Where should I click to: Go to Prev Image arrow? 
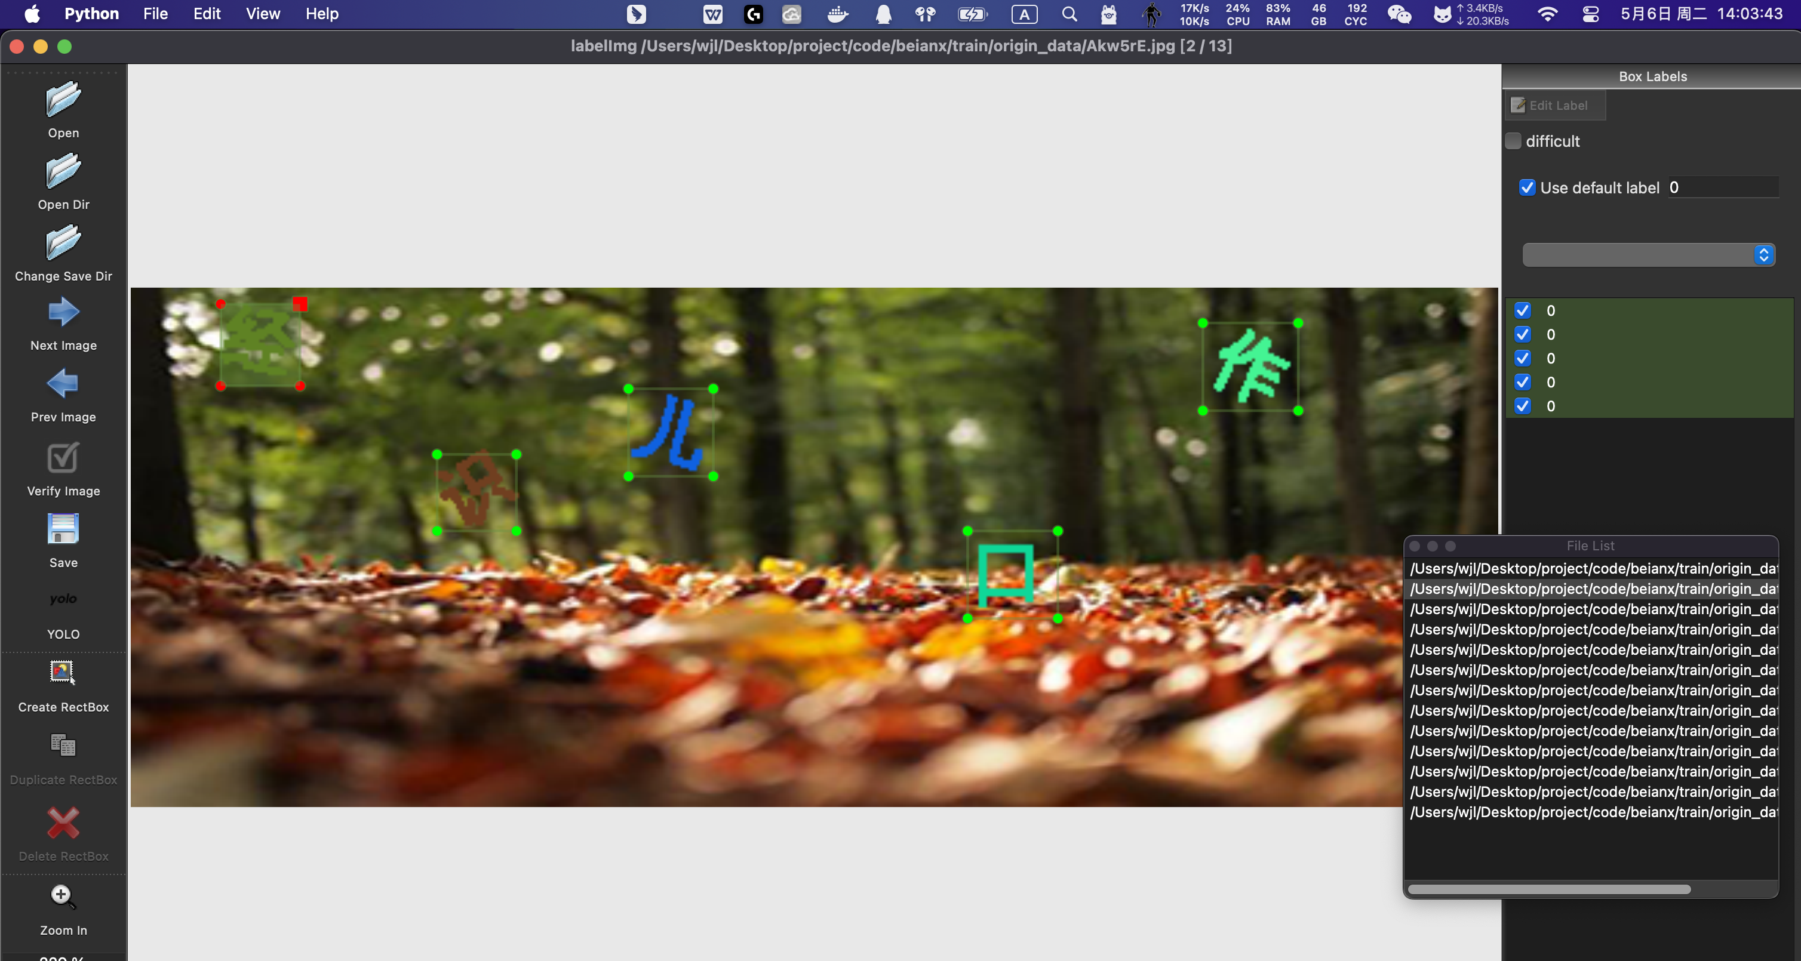(63, 384)
